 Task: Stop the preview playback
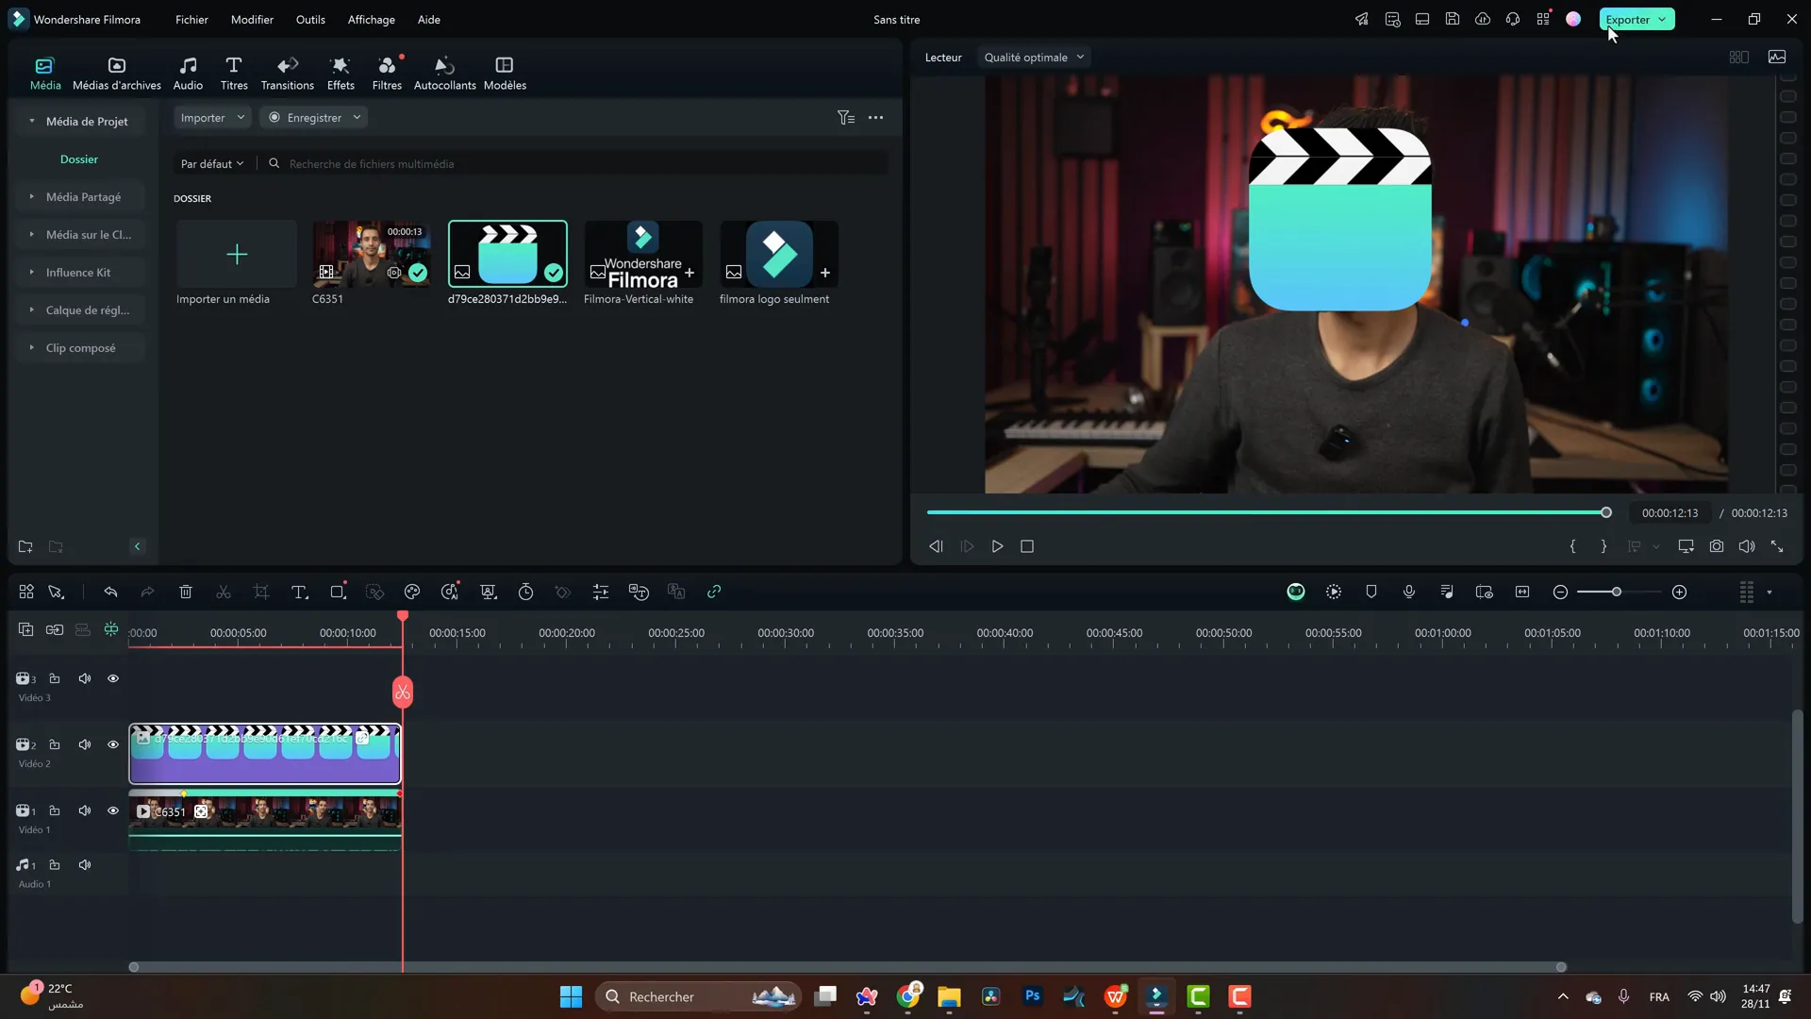point(1027,546)
